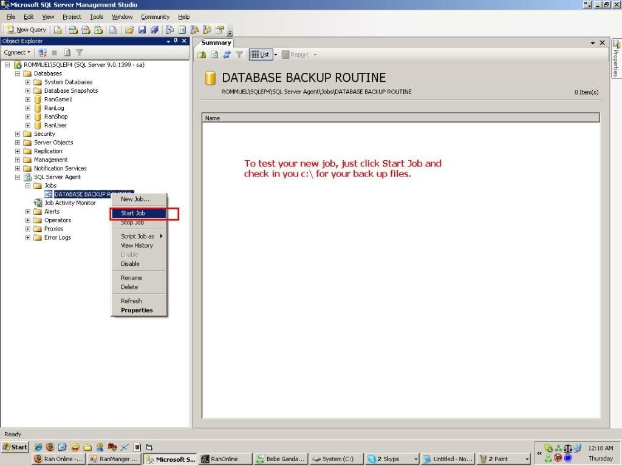Screen dimensions: 622x466
Task: Click the Object Explorer auto-hide pin icon
Action: pos(176,41)
